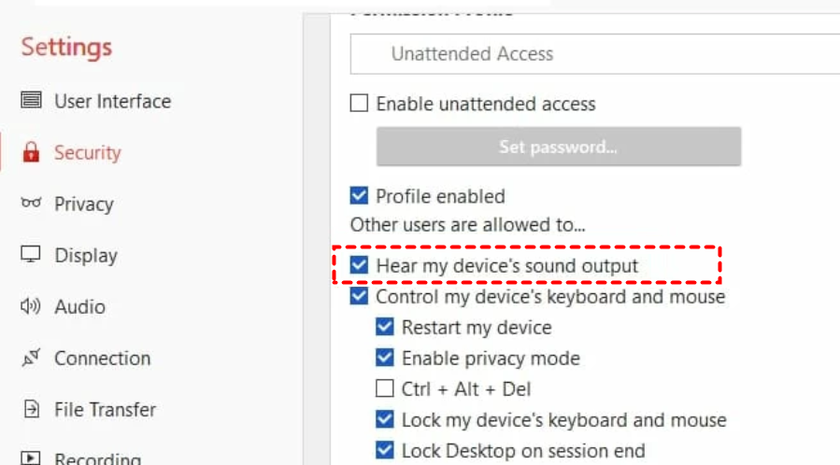Disable the Enable privacy mode checkbox
Screen dimensions: 840x465
click(x=385, y=359)
